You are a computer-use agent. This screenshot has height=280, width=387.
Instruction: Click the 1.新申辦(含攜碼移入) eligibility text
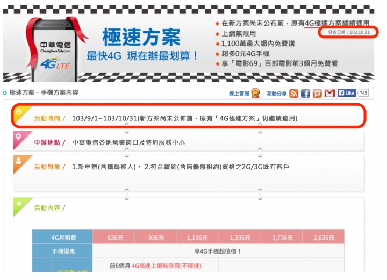click(x=104, y=167)
